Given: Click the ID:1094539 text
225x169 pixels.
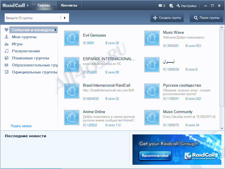Looking at the screenshot, I should click(171, 69).
